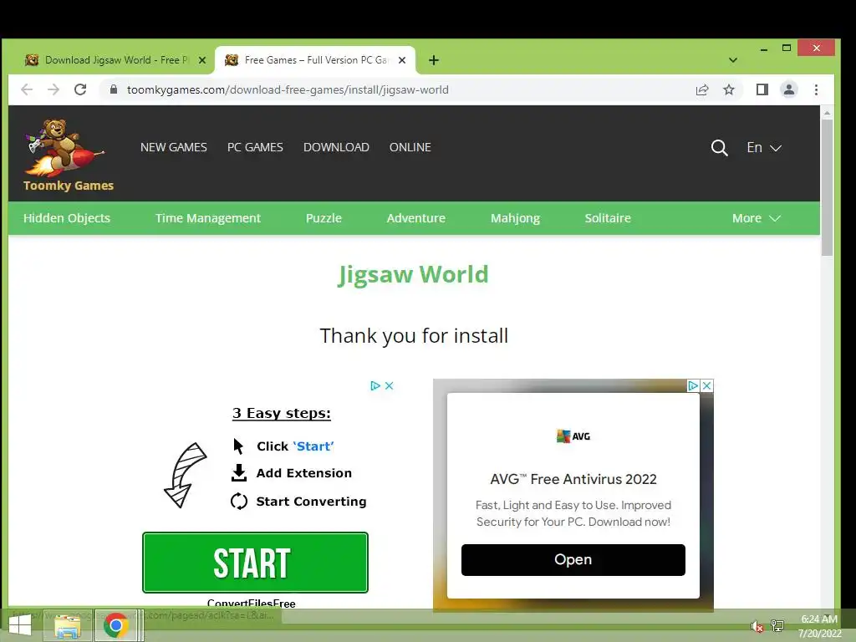Screen dimensions: 856x642
Task: Click the network tray icon
Action: [777, 626]
